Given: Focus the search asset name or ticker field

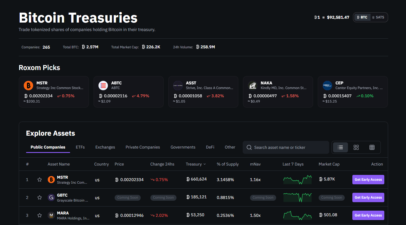Looking at the screenshot, I should pos(286,147).
